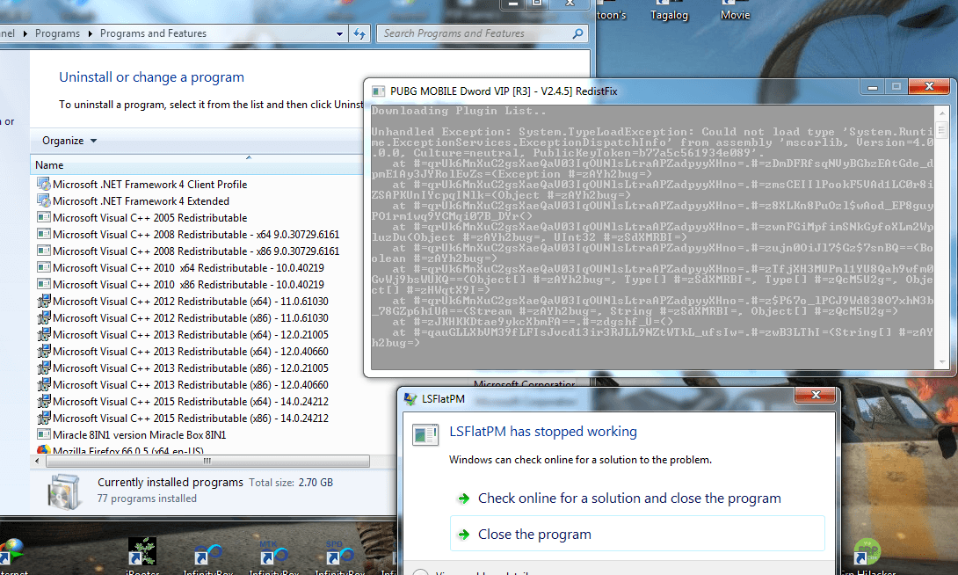This screenshot has width=958, height=575.
Task: Click the Visual C++ 2012 (x64) 11.0.61030 icon
Action: pyautogui.click(x=43, y=301)
